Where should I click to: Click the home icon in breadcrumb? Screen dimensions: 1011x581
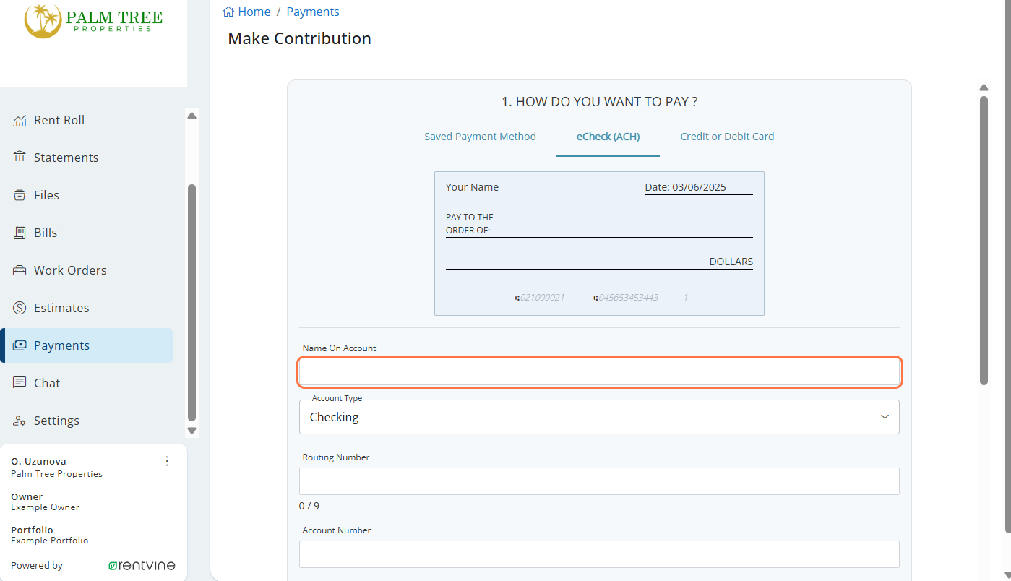click(x=228, y=12)
